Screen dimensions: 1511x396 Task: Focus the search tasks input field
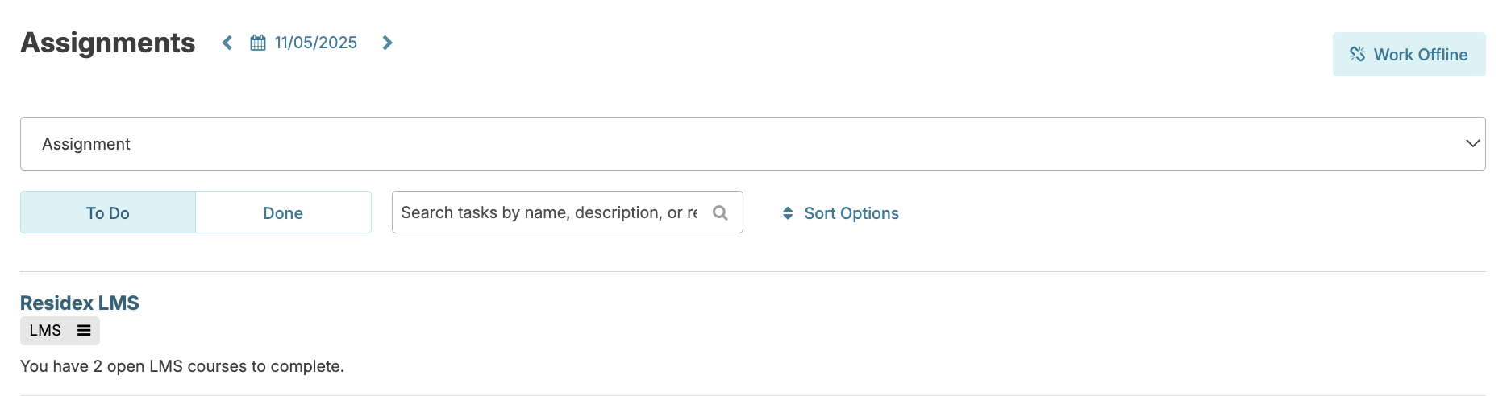click(548, 212)
